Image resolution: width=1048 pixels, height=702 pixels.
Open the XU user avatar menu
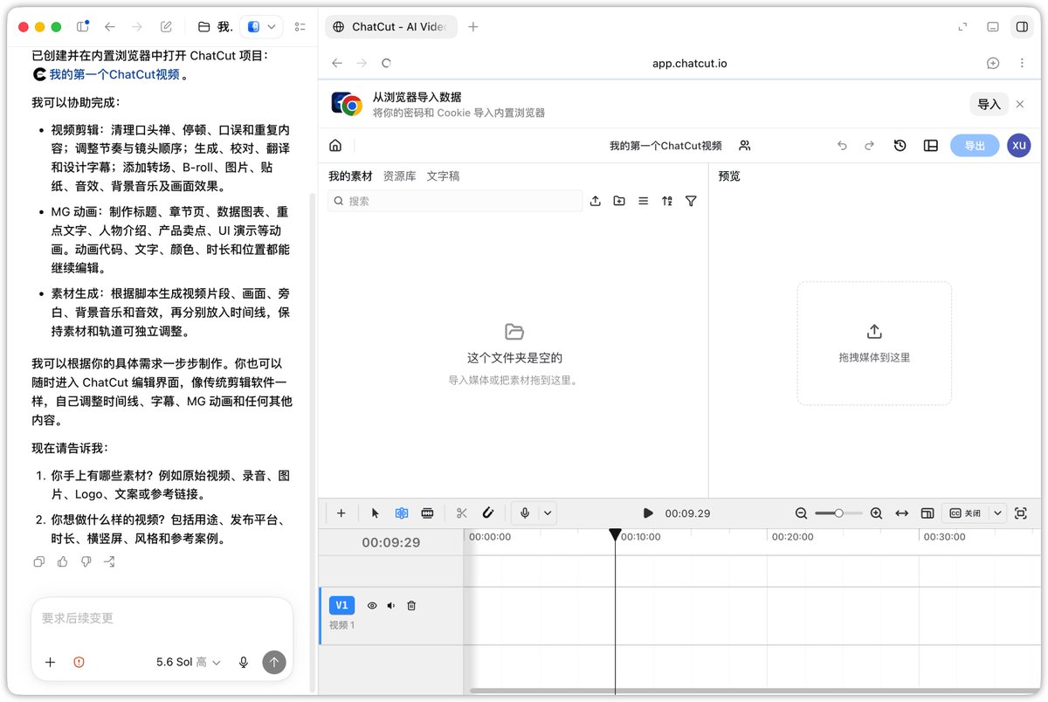tap(1019, 145)
